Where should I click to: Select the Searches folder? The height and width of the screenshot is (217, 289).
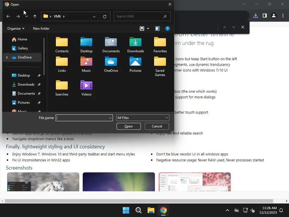[x=62, y=88]
